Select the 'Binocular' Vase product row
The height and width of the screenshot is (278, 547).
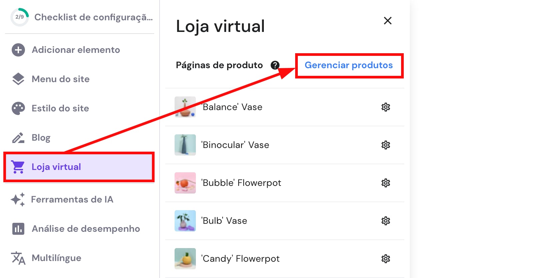(235, 145)
